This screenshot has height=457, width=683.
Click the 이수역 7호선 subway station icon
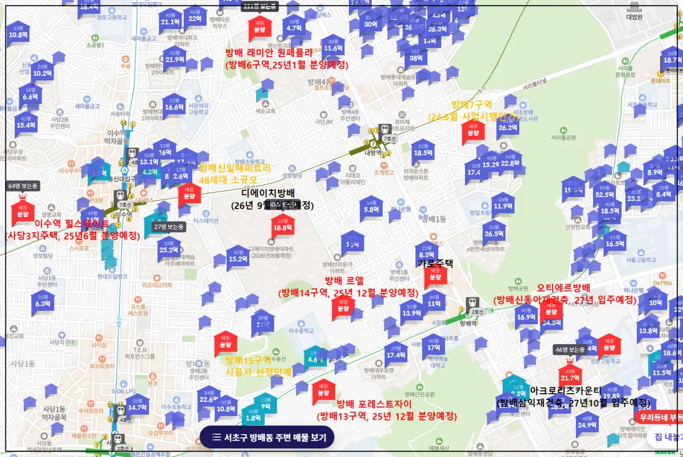point(120,196)
